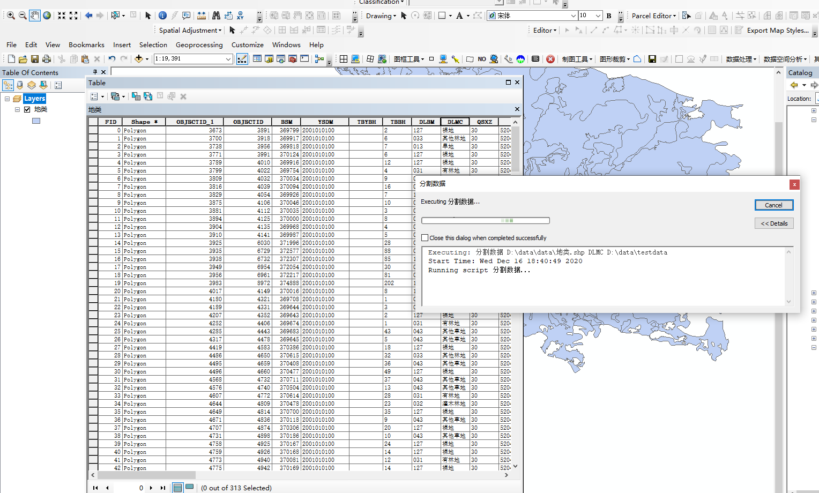The image size is (819, 493).
Task: Click the Switch Selection icon in Table toolbar
Action: click(148, 96)
